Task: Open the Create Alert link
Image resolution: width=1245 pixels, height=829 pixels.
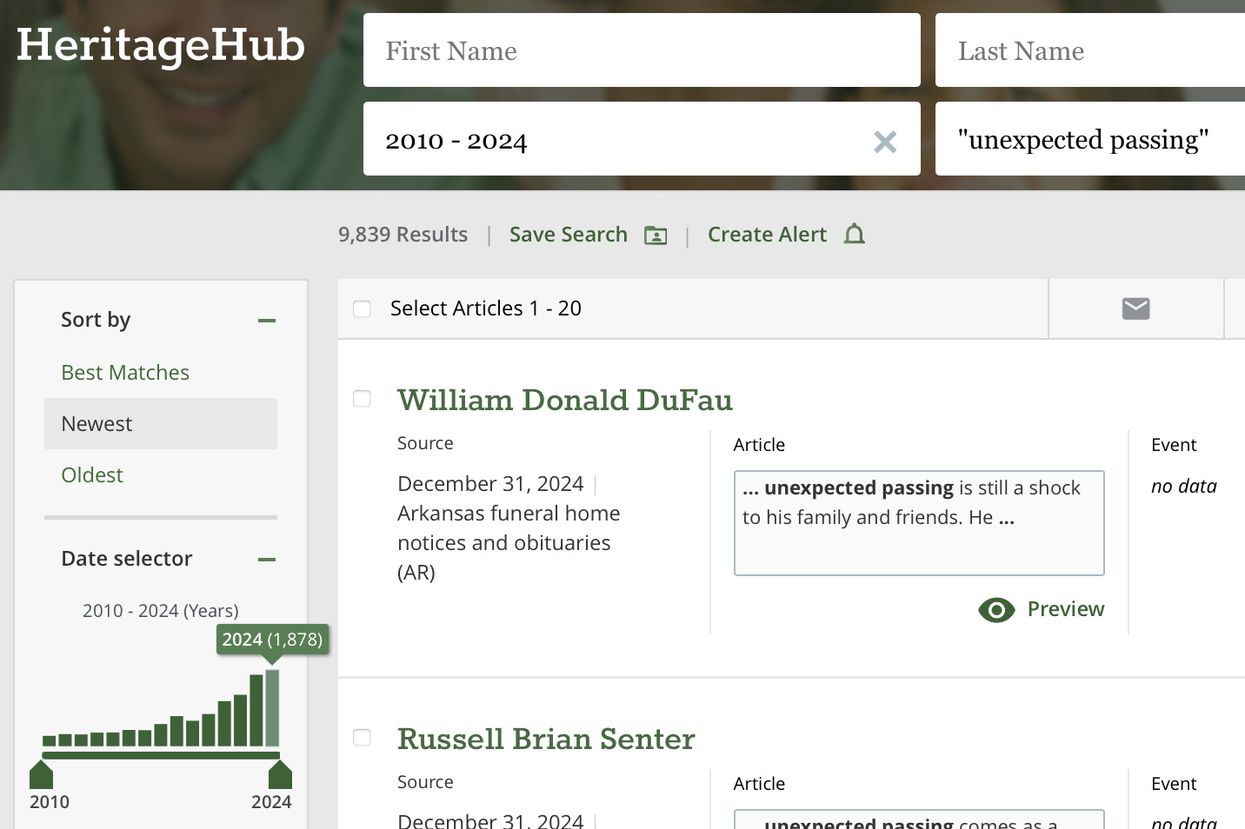Action: click(x=767, y=235)
